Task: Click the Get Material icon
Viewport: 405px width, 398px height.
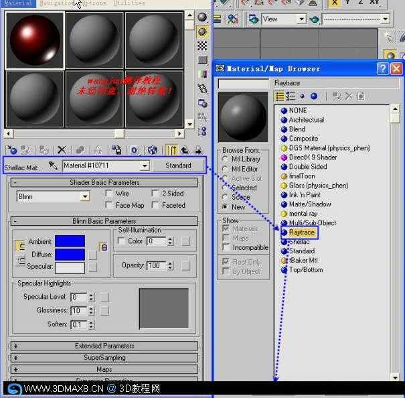Action: [x=11, y=149]
